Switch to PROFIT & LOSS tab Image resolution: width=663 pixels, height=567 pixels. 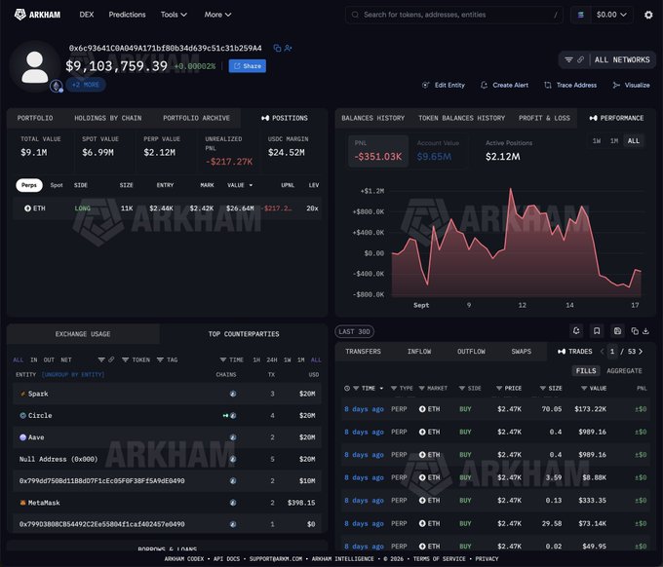(x=544, y=118)
